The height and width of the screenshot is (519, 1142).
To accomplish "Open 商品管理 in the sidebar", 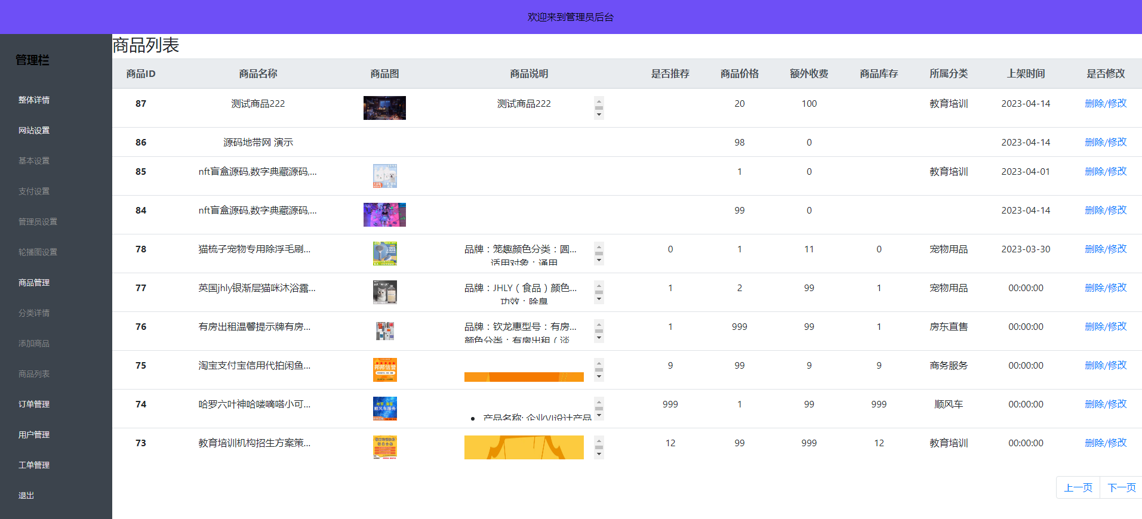I will [34, 283].
